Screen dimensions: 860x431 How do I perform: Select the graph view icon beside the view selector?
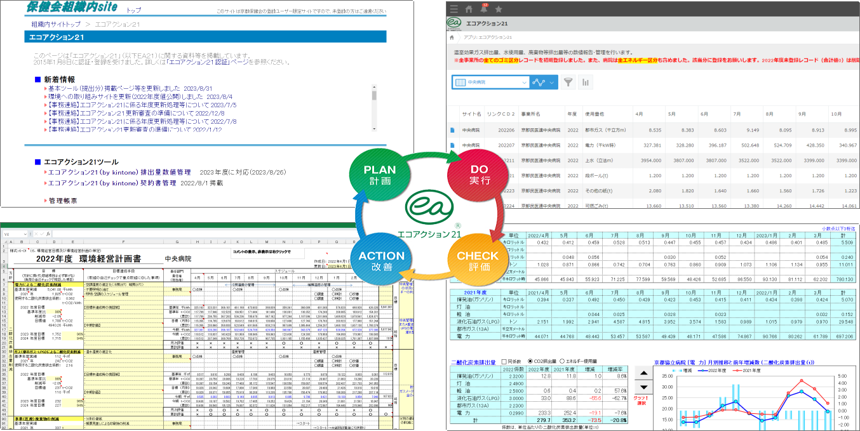[539, 82]
